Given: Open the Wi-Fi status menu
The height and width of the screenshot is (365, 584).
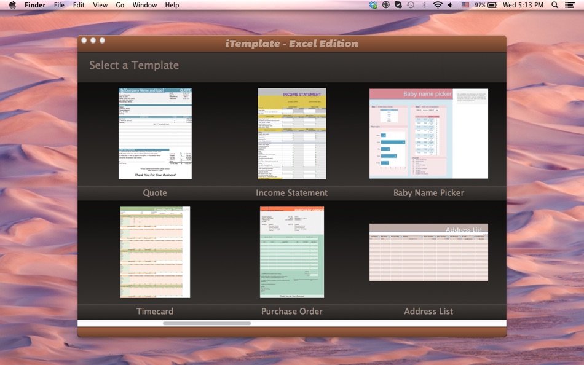Looking at the screenshot, I should pos(438,5).
